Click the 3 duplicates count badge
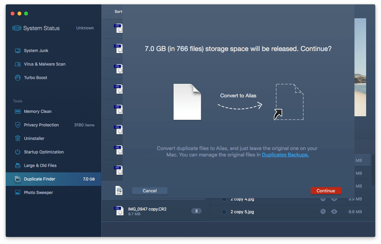The height and width of the screenshot is (244, 381). tap(196, 211)
